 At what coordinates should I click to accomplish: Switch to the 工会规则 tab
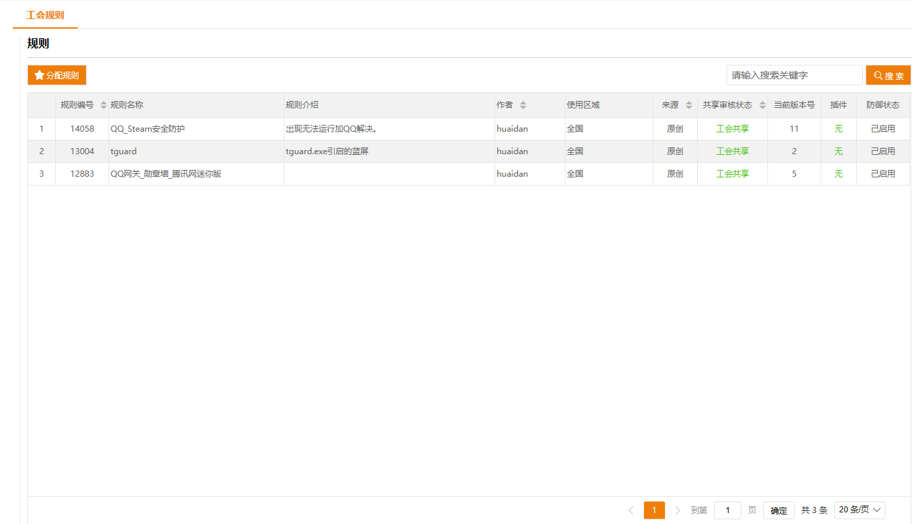[x=45, y=15]
